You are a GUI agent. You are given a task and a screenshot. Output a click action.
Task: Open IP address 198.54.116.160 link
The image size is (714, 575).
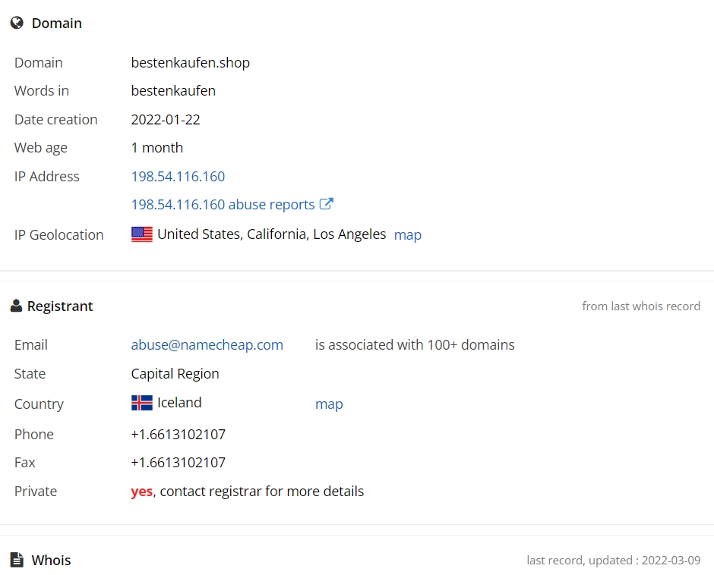click(178, 176)
